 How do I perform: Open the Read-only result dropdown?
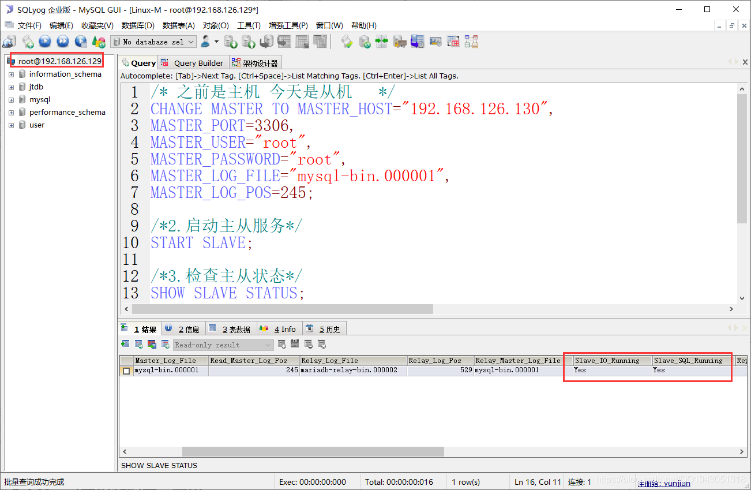tap(223, 345)
